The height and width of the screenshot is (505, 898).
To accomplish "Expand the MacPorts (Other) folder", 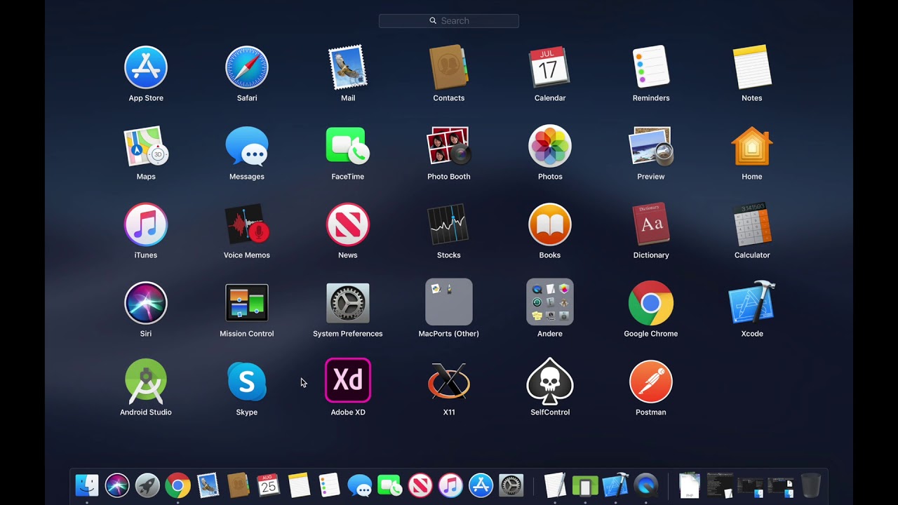I will point(449,302).
